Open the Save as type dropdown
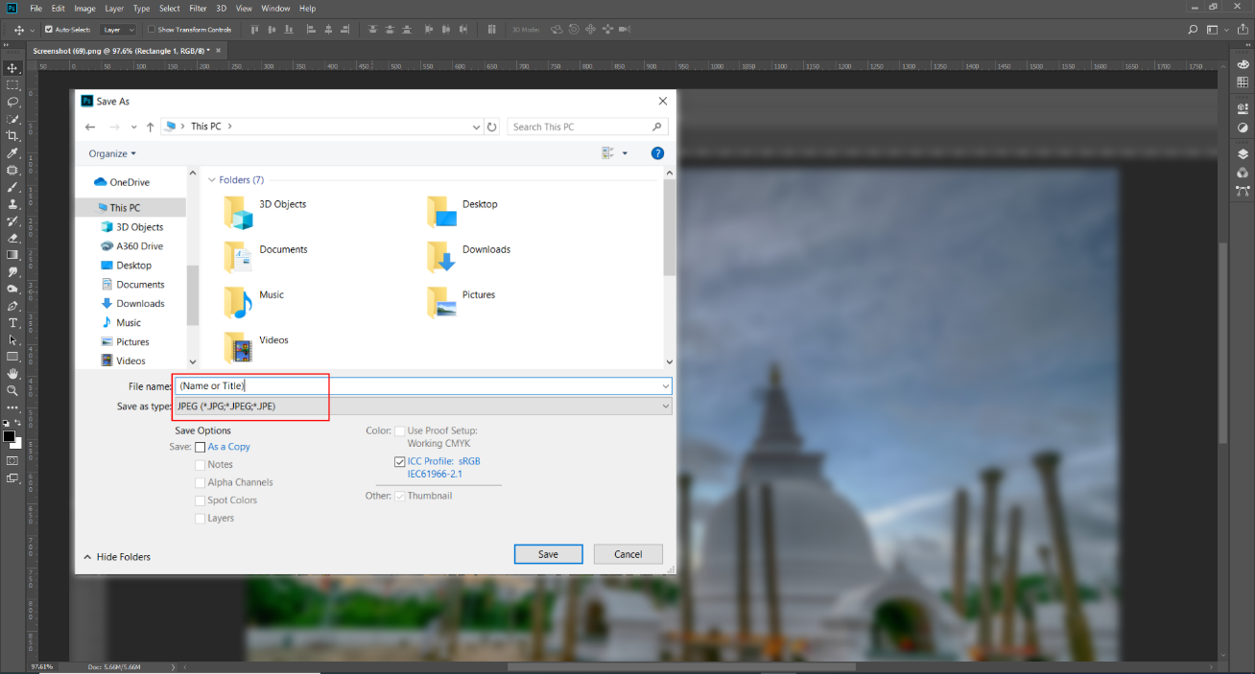Screen dimensions: 1255x674 click(422, 407)
